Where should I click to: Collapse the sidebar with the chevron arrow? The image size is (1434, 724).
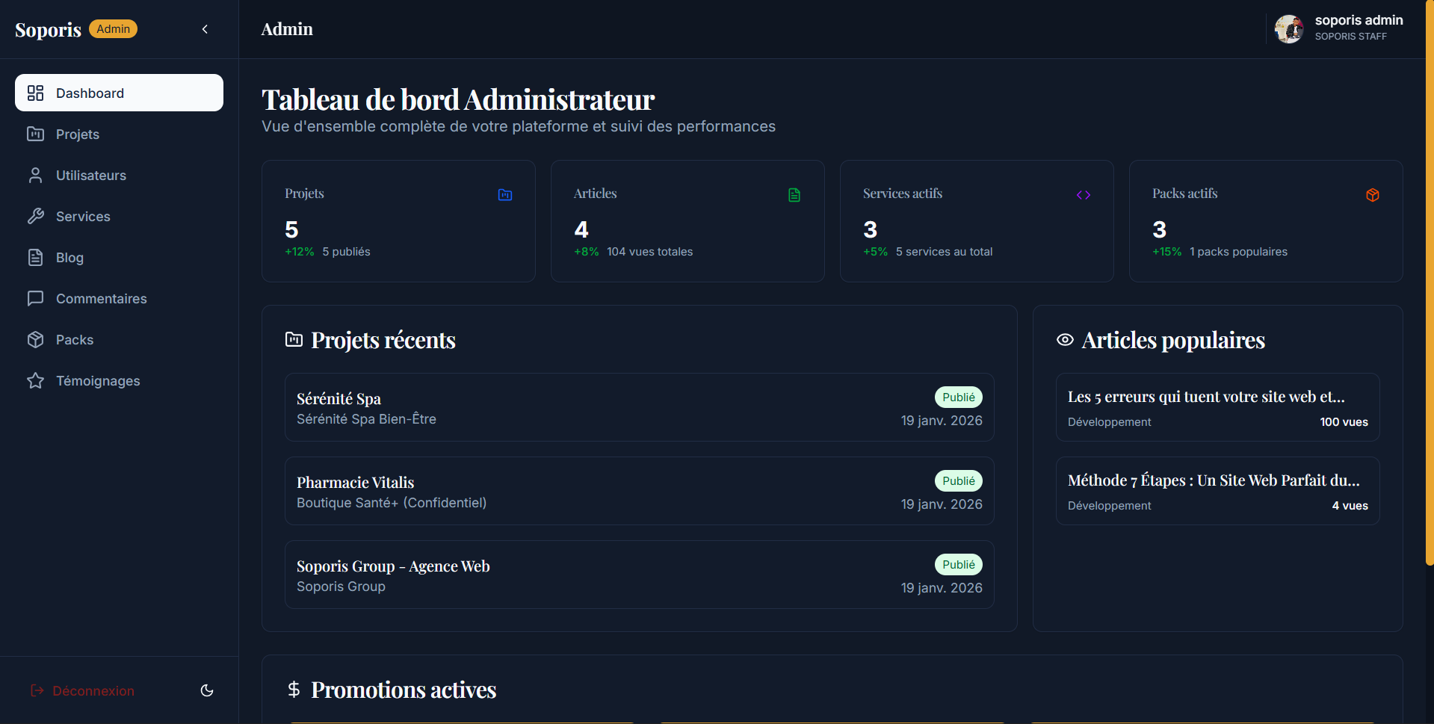205,29
